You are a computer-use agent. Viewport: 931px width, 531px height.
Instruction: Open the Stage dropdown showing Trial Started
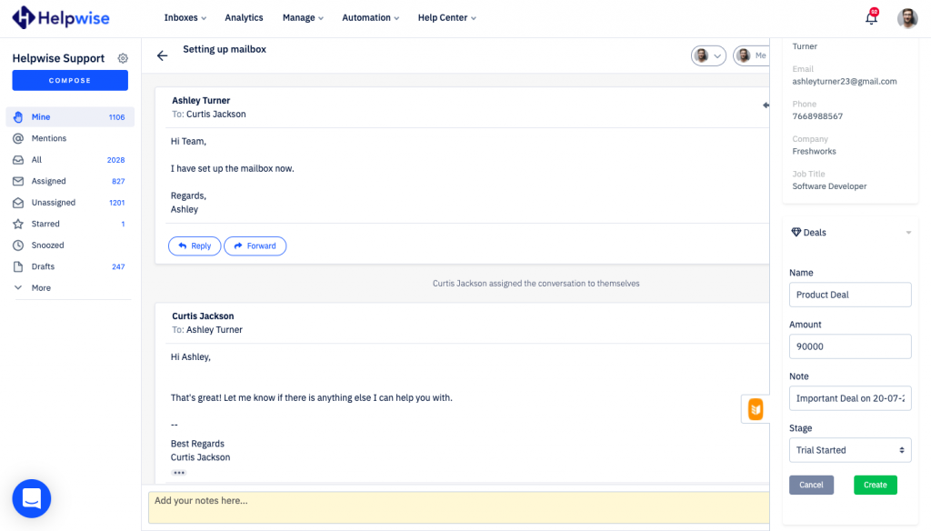coord(849,450)
